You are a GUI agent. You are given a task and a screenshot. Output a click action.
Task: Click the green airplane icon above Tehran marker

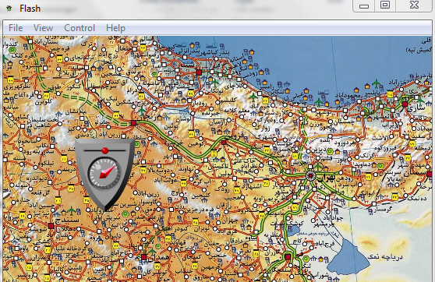[318, 167]
